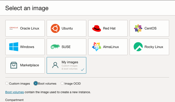Click the Compartment field label
Viewport: 175px width, 102px height.
tap(14, 100)
